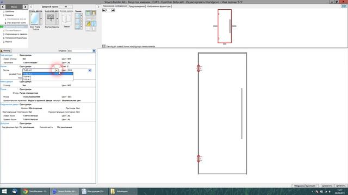Click the right stepper icon under the tabs
Image resolution: width=348 pixels, height=195 pixels.
point(113,10)
